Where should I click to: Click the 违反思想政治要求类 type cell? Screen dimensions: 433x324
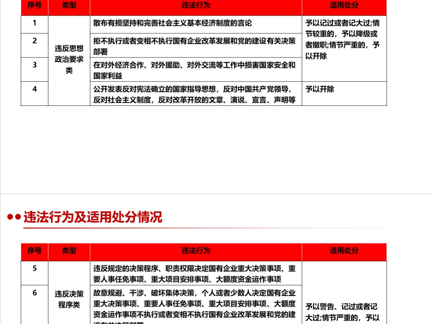pyautogui.click(x=69, y=60)
